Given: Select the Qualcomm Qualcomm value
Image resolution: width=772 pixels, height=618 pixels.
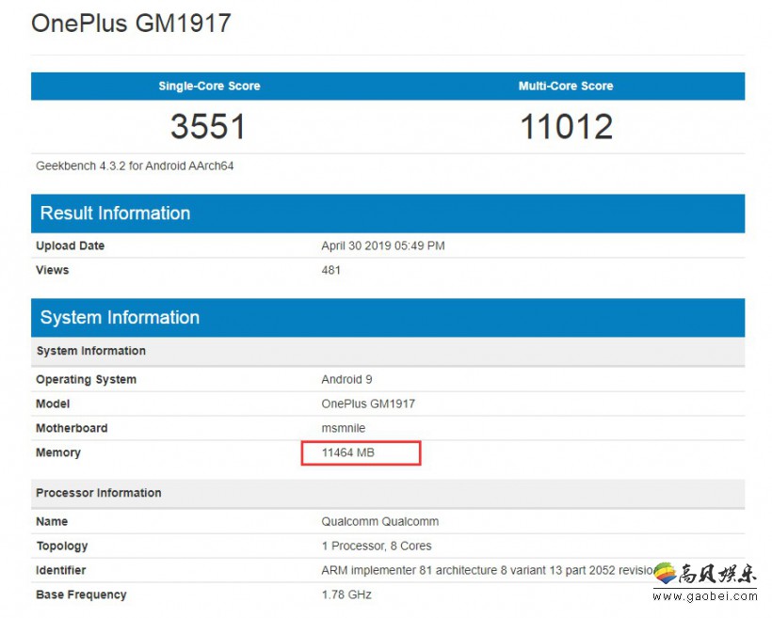Looking at the screenshot, I should (x=380, y=521).
